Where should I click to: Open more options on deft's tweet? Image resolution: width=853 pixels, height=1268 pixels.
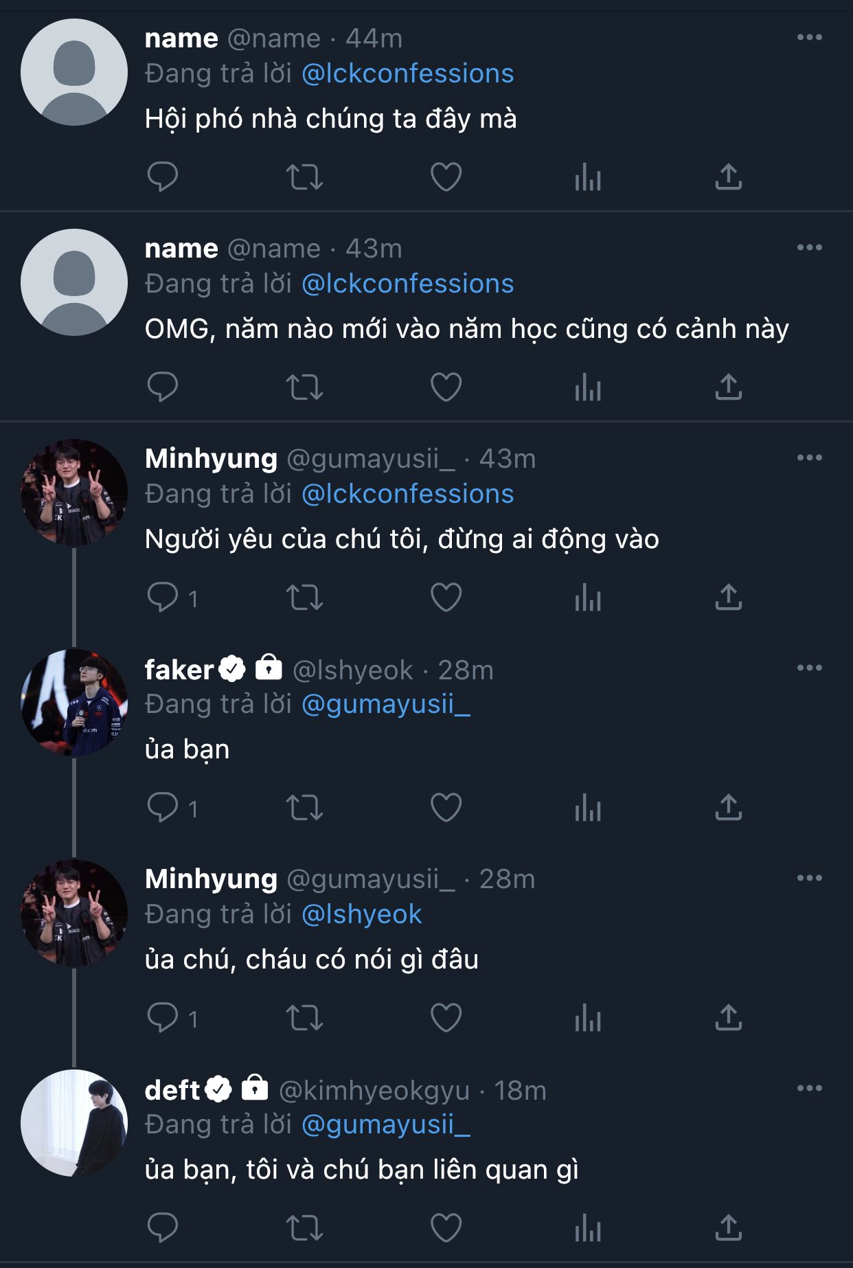point(809,1088)
